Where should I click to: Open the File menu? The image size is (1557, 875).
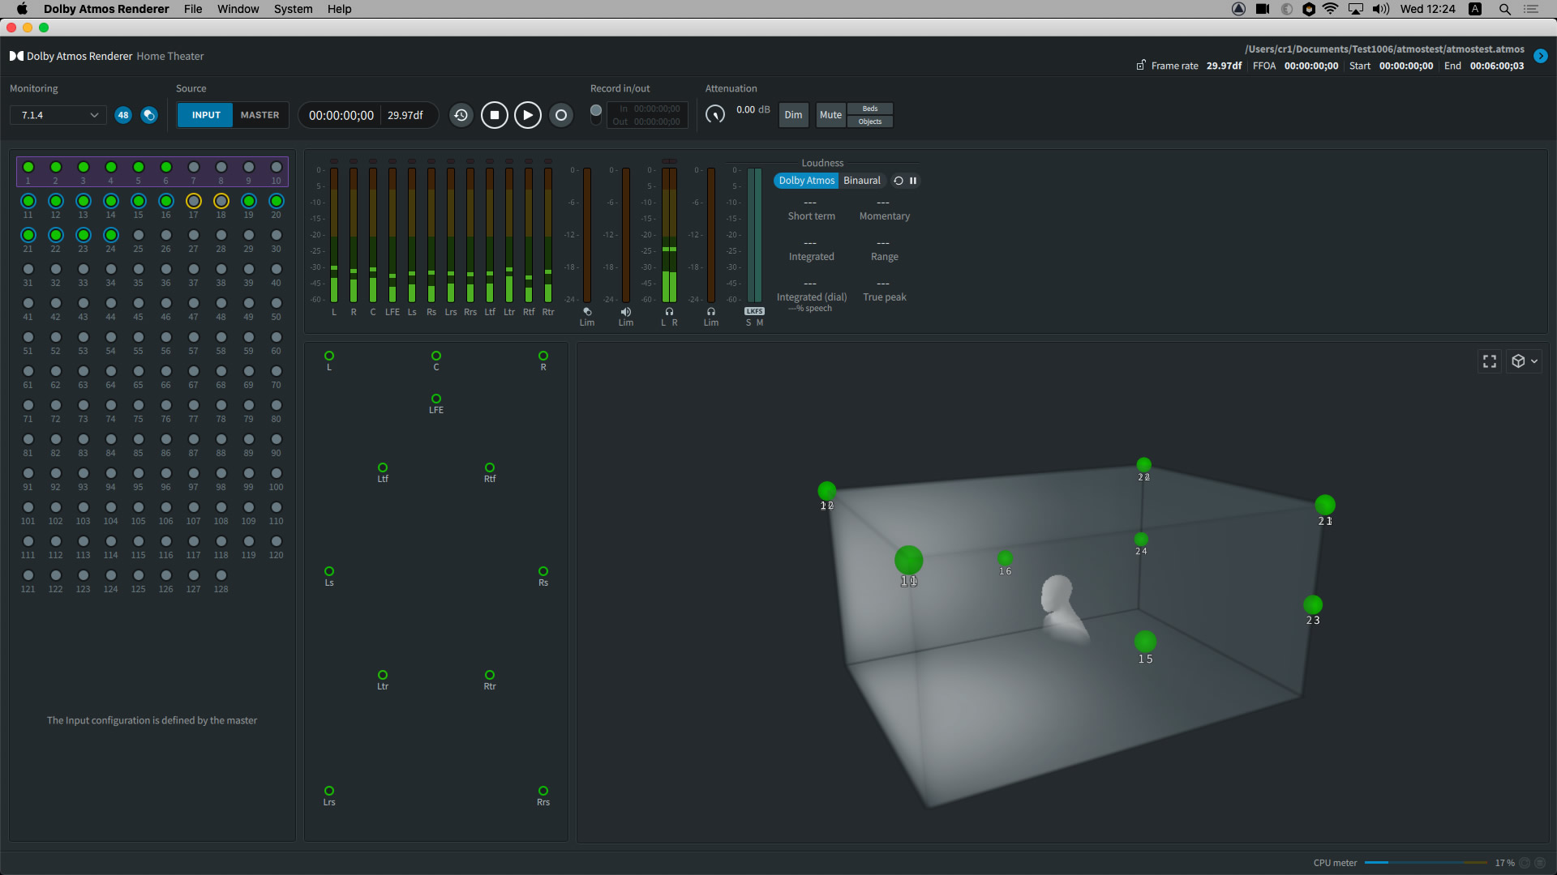[x=193, y=9]
